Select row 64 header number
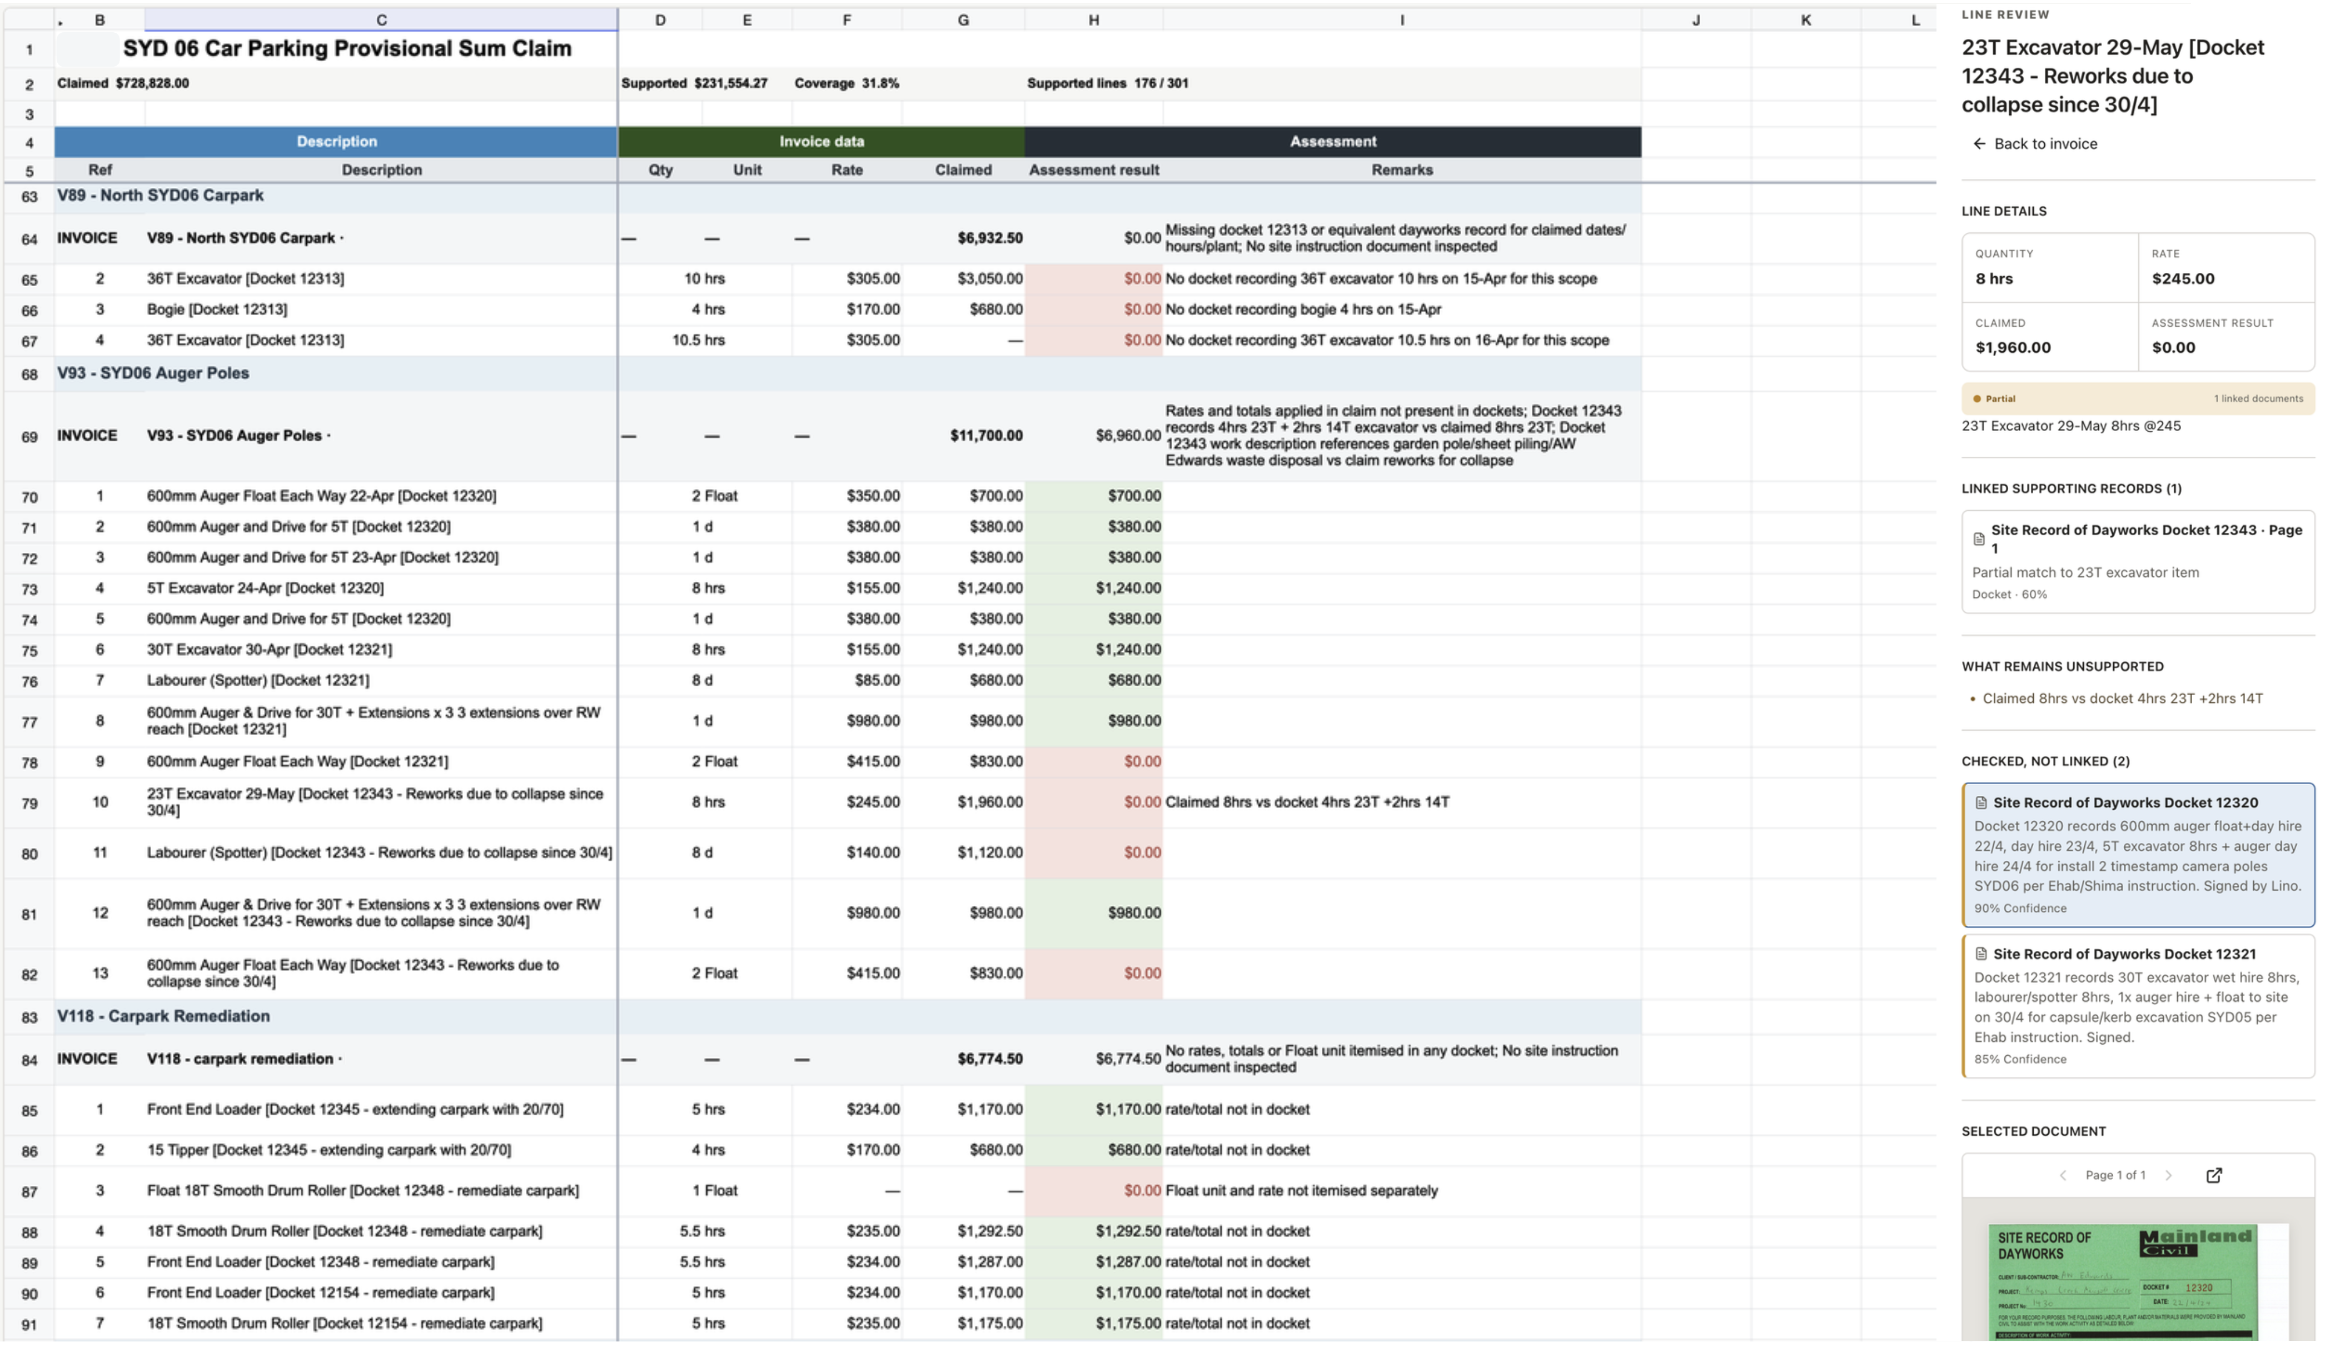Image resolution: width=2340 pixels, height=1347 pixels. coord(29,240)
